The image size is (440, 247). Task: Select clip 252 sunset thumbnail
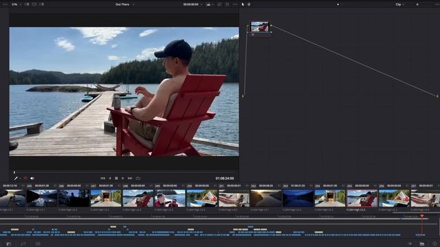pyautogui.click(x=266, y=198)
